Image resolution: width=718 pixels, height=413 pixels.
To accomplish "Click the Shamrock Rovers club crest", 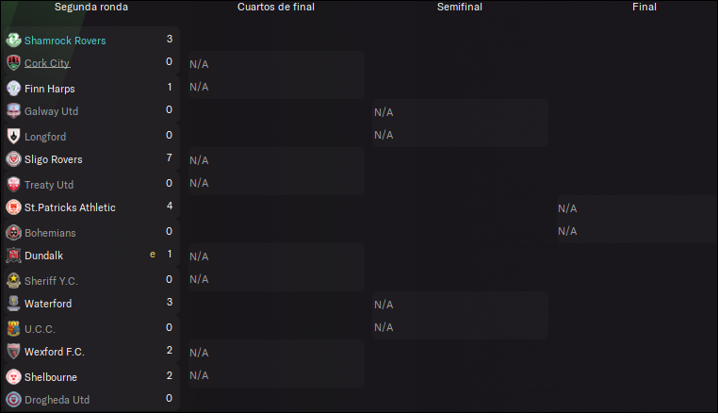I will pyautogui.click(x=13, y=41).
